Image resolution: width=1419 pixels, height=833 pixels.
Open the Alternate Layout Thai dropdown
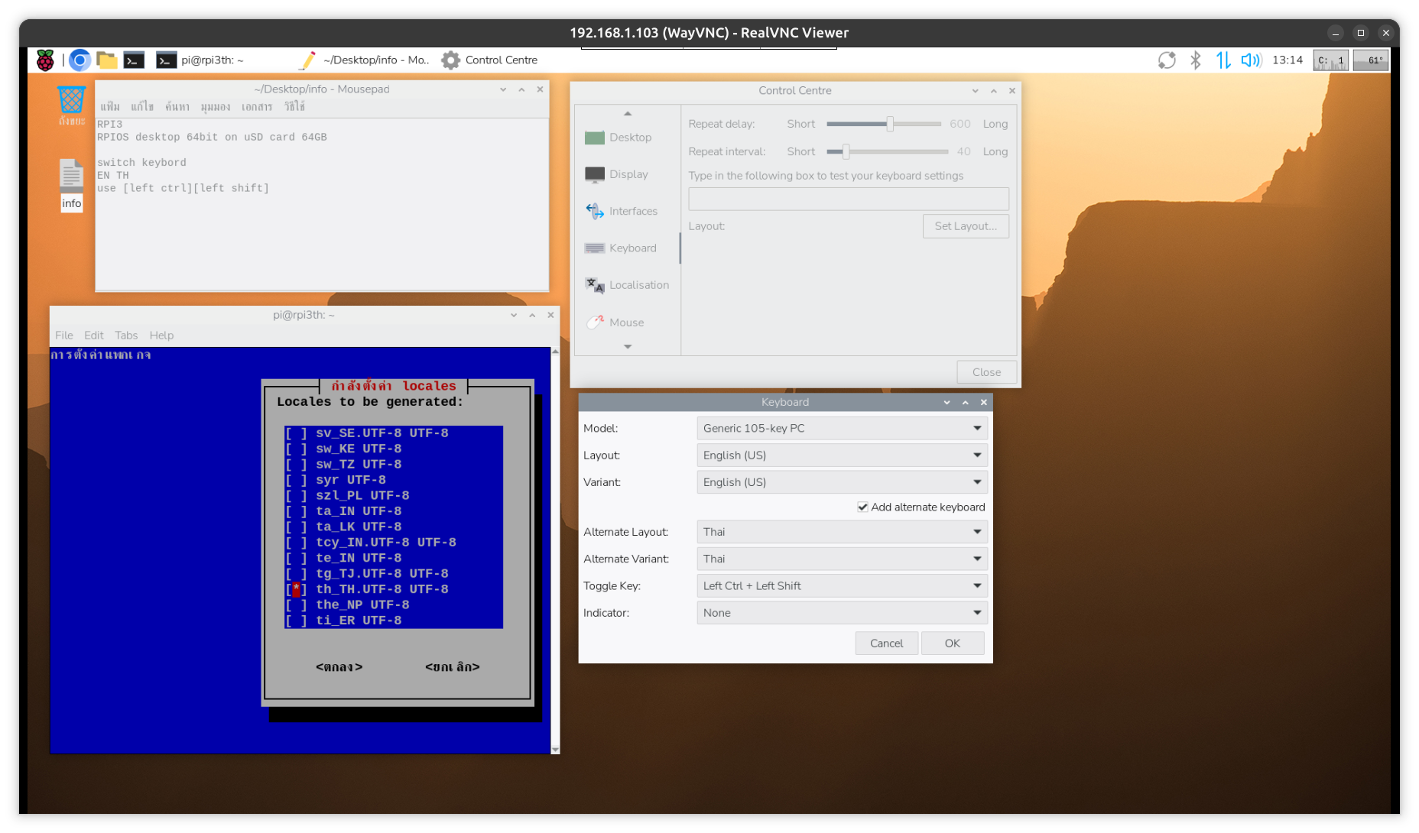842,532
